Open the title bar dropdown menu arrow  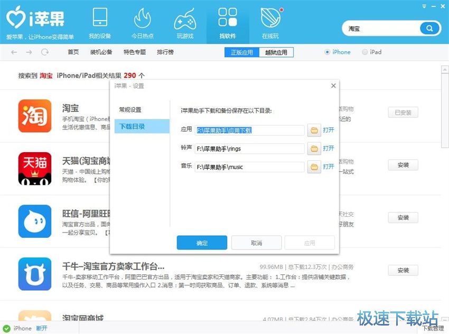coord(424,6)
